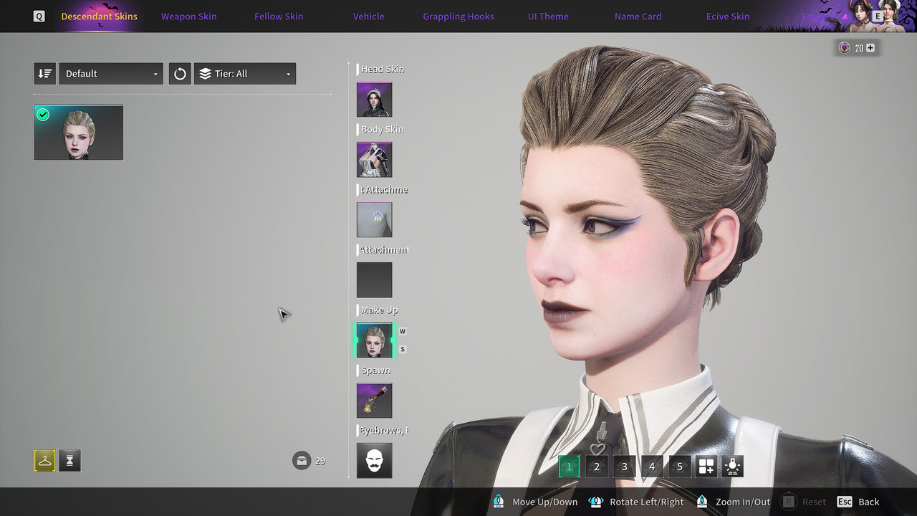Screen dimensions: 917x516
Task: Open the Descendant Skins tab
Action: [99, 16]
